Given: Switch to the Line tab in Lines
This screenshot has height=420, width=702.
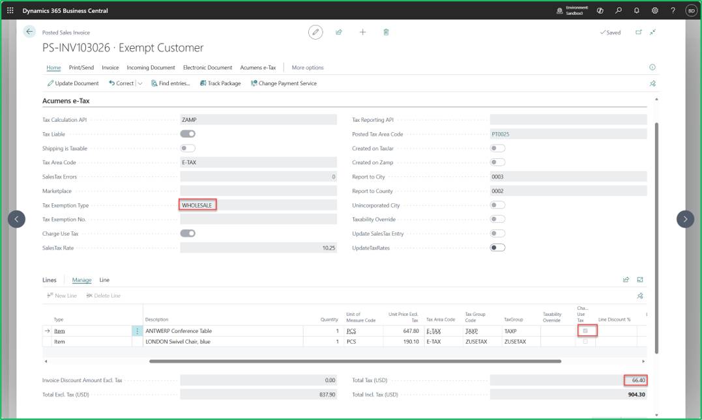Looking at the screenshot, I should [x=104, y=280].
